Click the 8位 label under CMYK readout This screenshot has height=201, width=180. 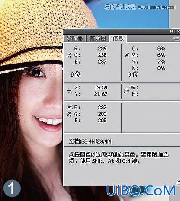point(133,74)
